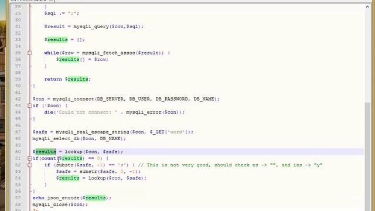
Task: Click the 'count' function on line 51
Action: coord(49,158)
